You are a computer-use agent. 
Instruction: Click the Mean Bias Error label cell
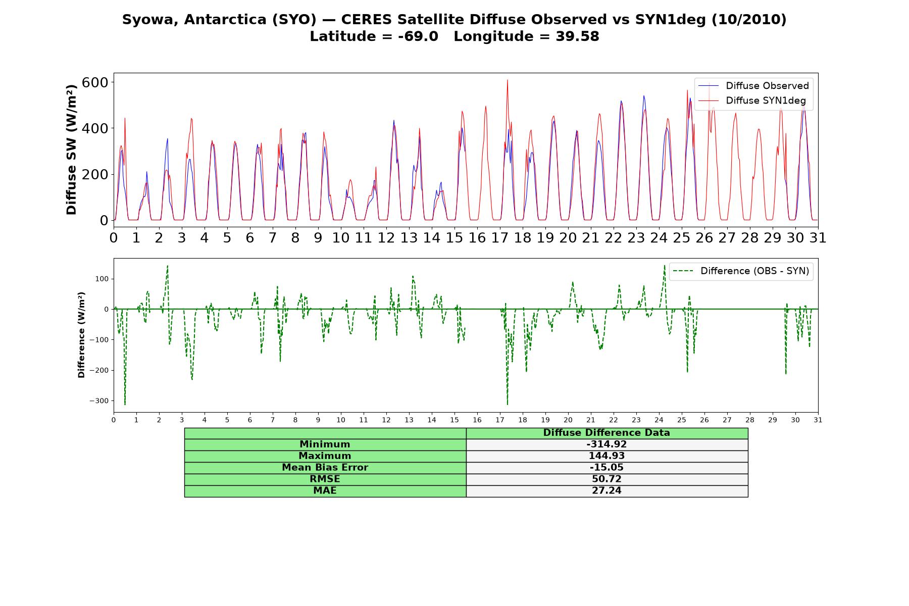tap(325, 468)
